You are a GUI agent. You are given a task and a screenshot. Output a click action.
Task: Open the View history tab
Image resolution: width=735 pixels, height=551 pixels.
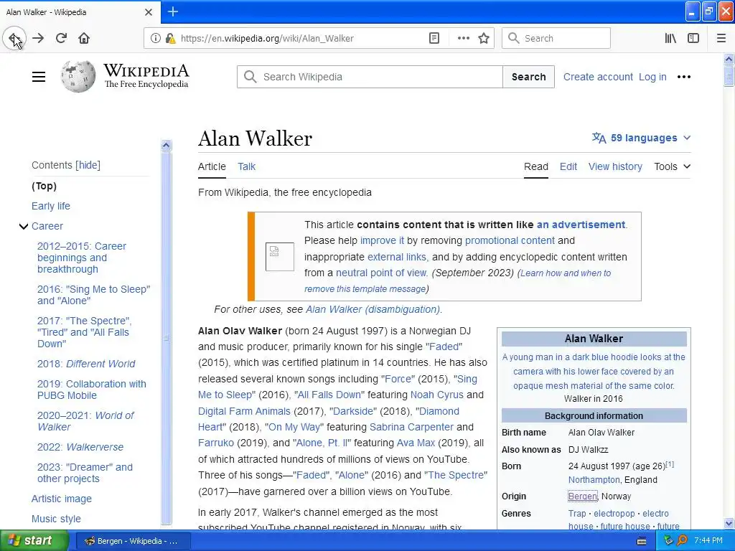pos(615,166)
